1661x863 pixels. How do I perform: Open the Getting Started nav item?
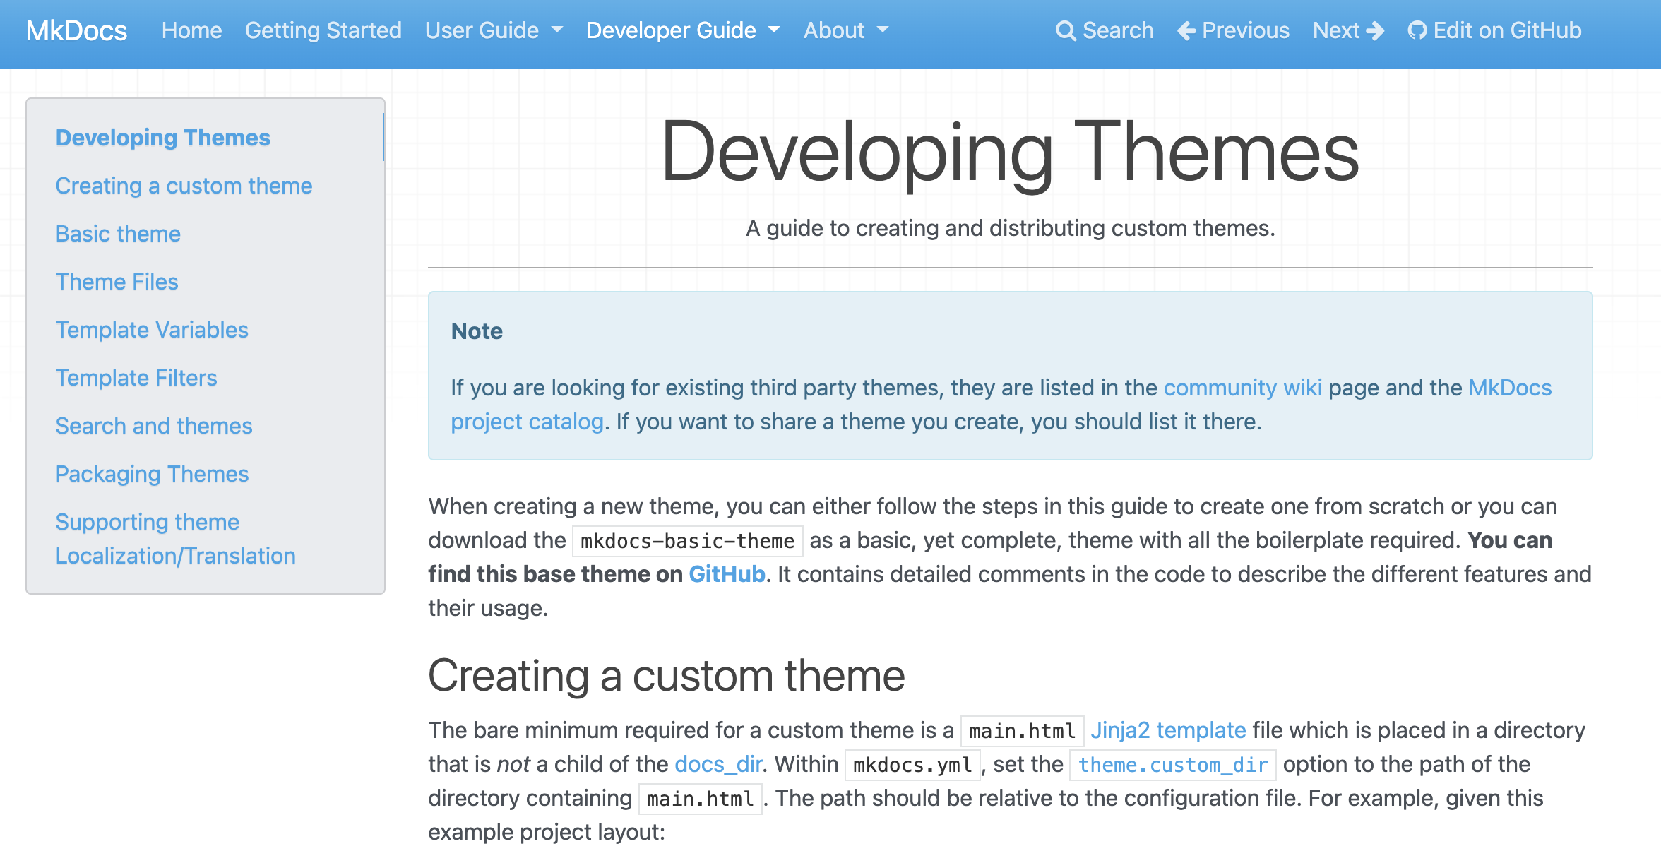[323, 30]
